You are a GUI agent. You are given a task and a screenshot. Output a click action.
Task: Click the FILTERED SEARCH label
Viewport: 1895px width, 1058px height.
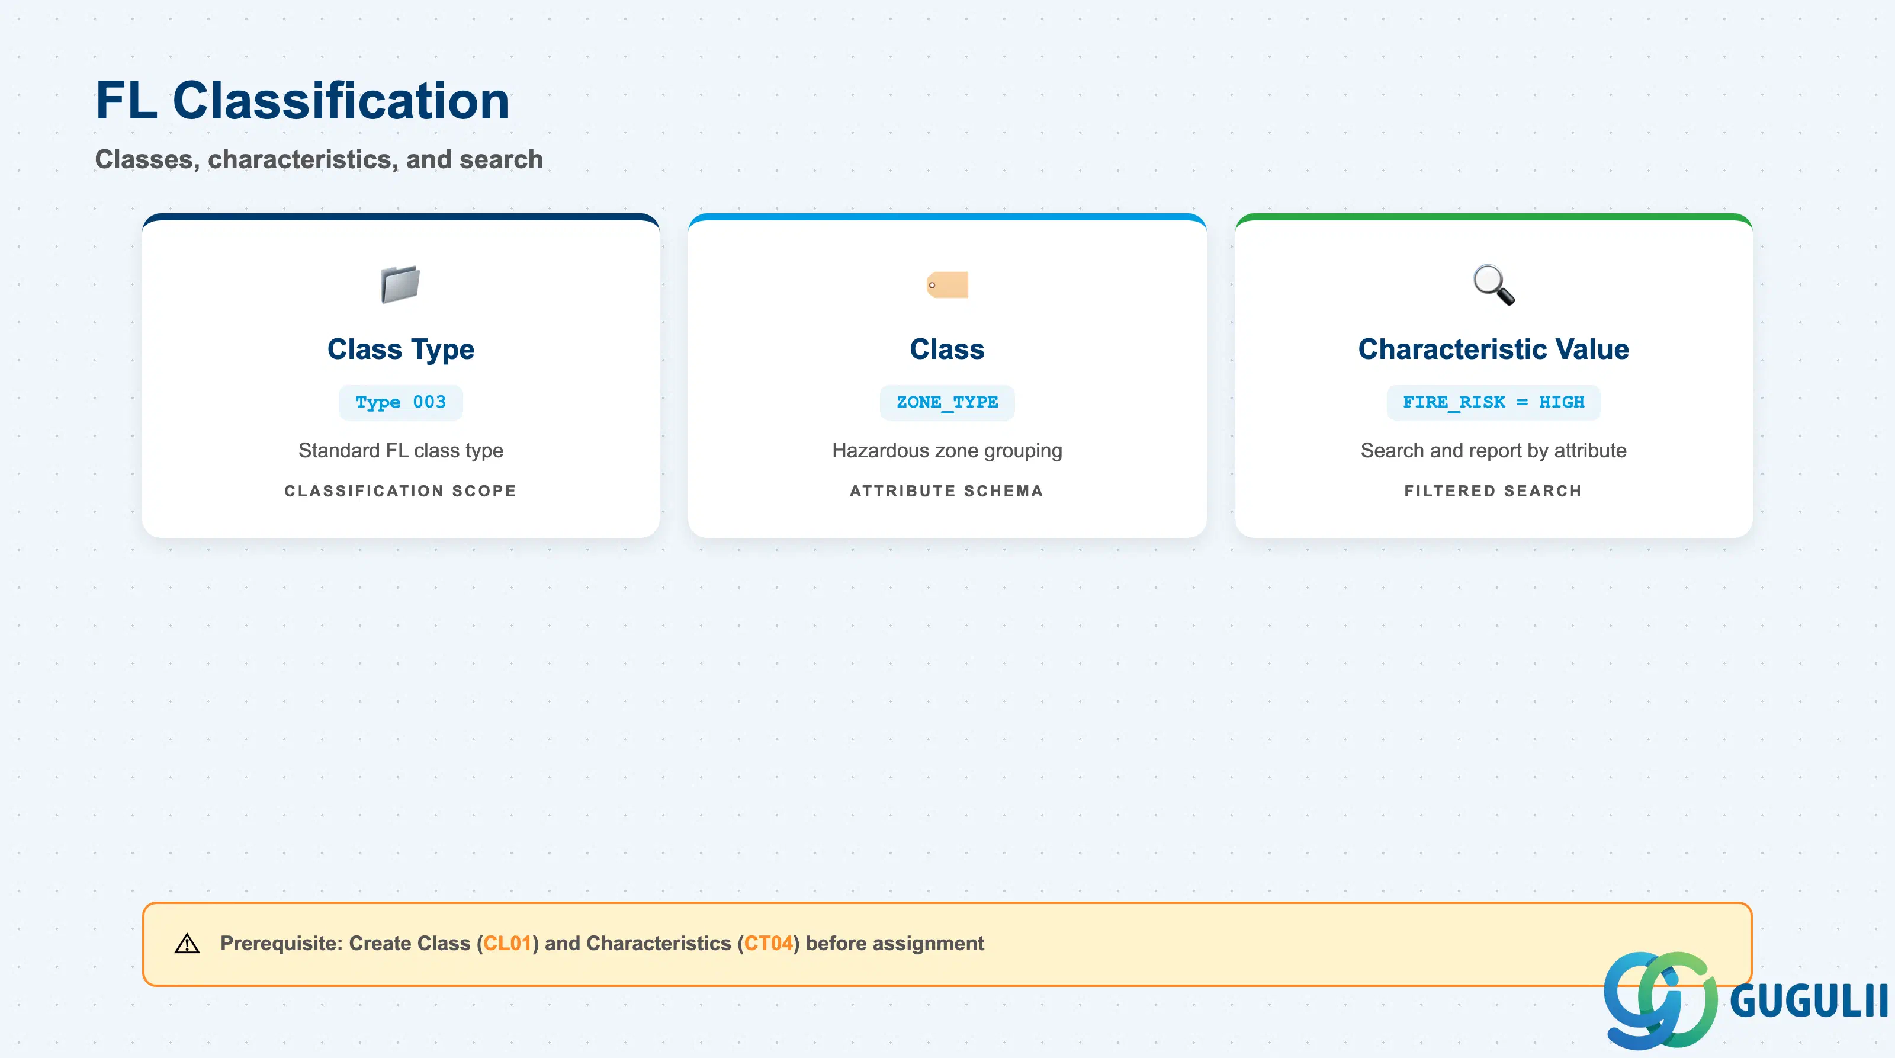coord(1493,490)
